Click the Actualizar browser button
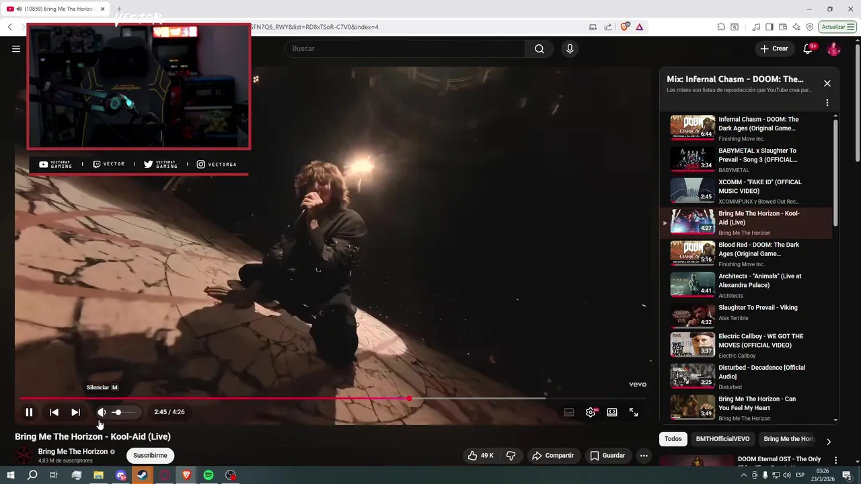Viewport: 861px width, 484px height. click(x=837, y=27)
